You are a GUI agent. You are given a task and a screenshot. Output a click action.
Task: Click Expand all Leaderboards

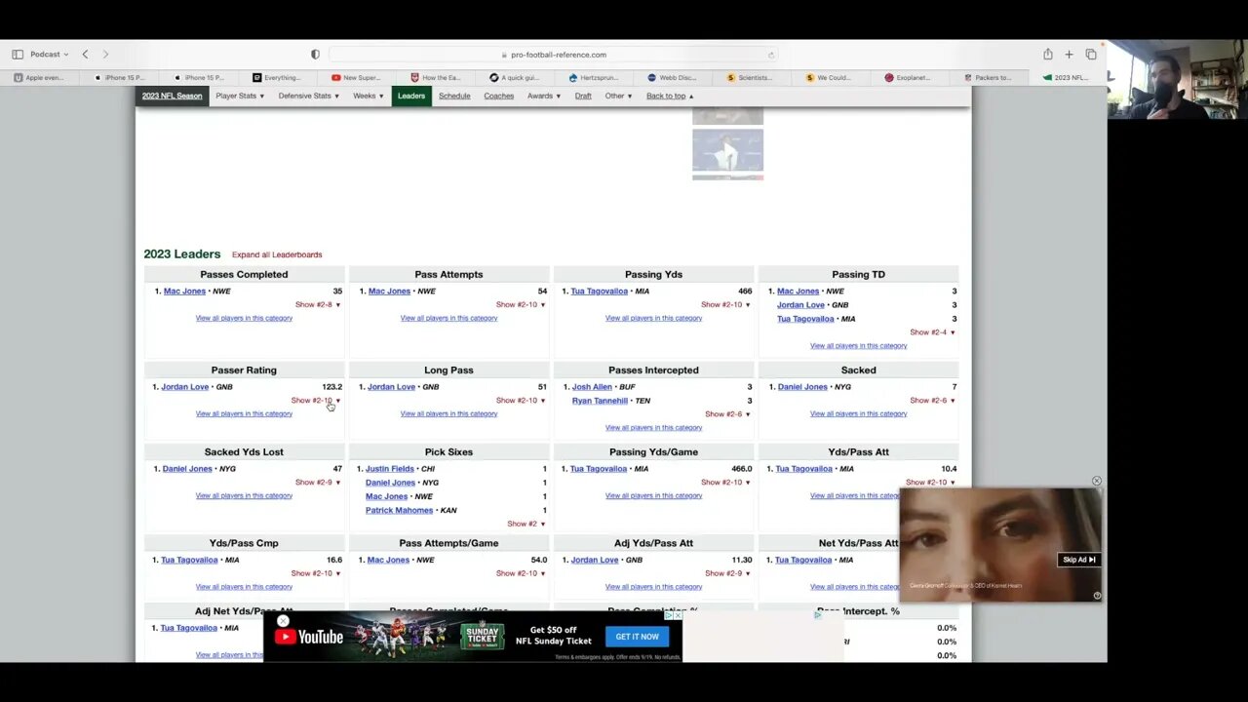coord(277,254)
